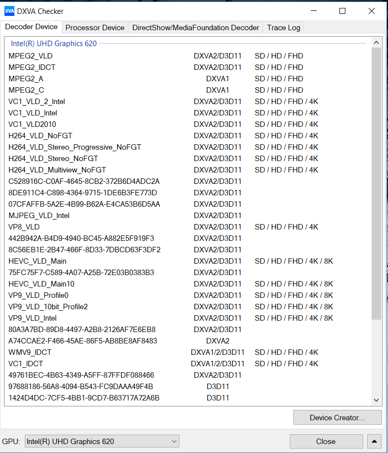Image resolution: width=388 pixels, height=453 pixels.
Task: Click the Intel(R) UHD Graphics 620 group header
Action: pyautogui.click(x=54, y=44)
